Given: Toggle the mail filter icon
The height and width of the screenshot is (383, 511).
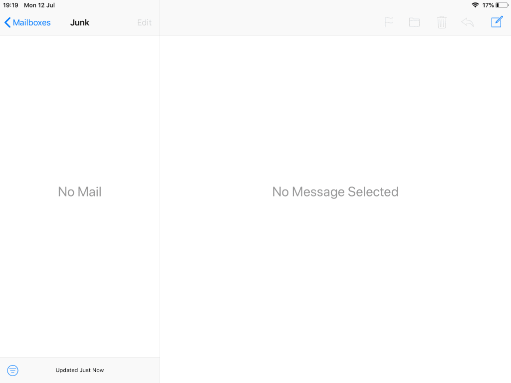Looking at the screenshot, I should pyautogui.click(x=12, y=370).
